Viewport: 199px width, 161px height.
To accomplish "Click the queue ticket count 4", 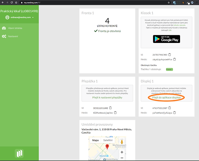I will (107, 21).
